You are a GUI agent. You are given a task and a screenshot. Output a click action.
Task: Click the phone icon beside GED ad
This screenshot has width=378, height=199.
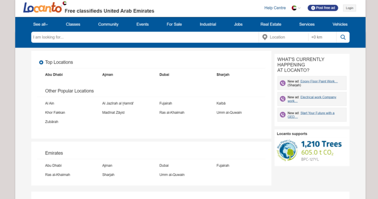pyautogui.click(x=282, y=115)
